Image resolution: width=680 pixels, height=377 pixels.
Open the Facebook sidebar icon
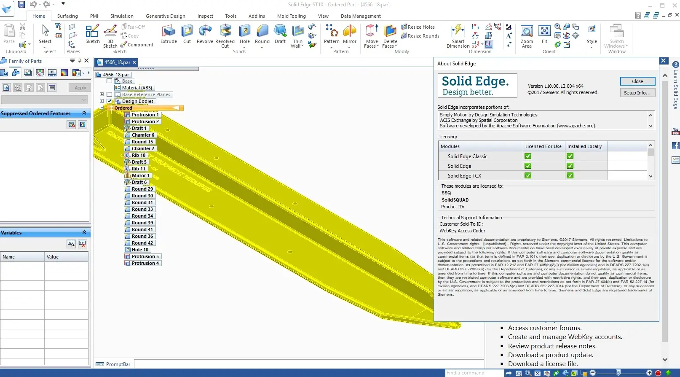pyautogui.click(x=675, y=145)
